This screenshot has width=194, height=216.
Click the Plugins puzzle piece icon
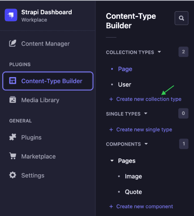tap(13, 137)
